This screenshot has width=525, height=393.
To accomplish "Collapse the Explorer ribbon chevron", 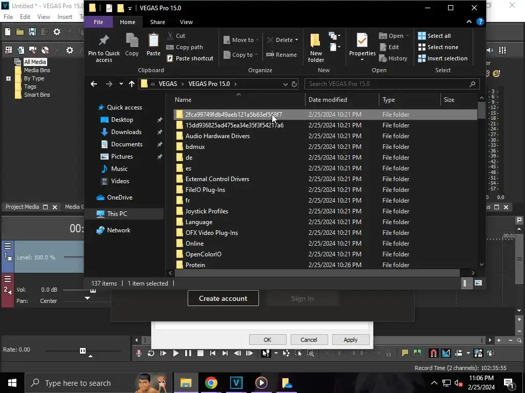I will (469, 21).
